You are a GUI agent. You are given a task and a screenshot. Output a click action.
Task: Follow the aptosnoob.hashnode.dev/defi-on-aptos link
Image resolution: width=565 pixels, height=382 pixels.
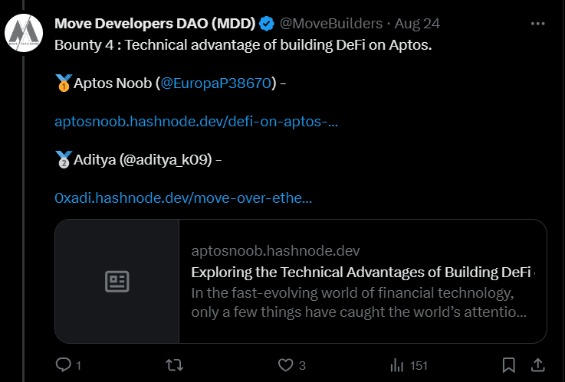pos(196,122)
